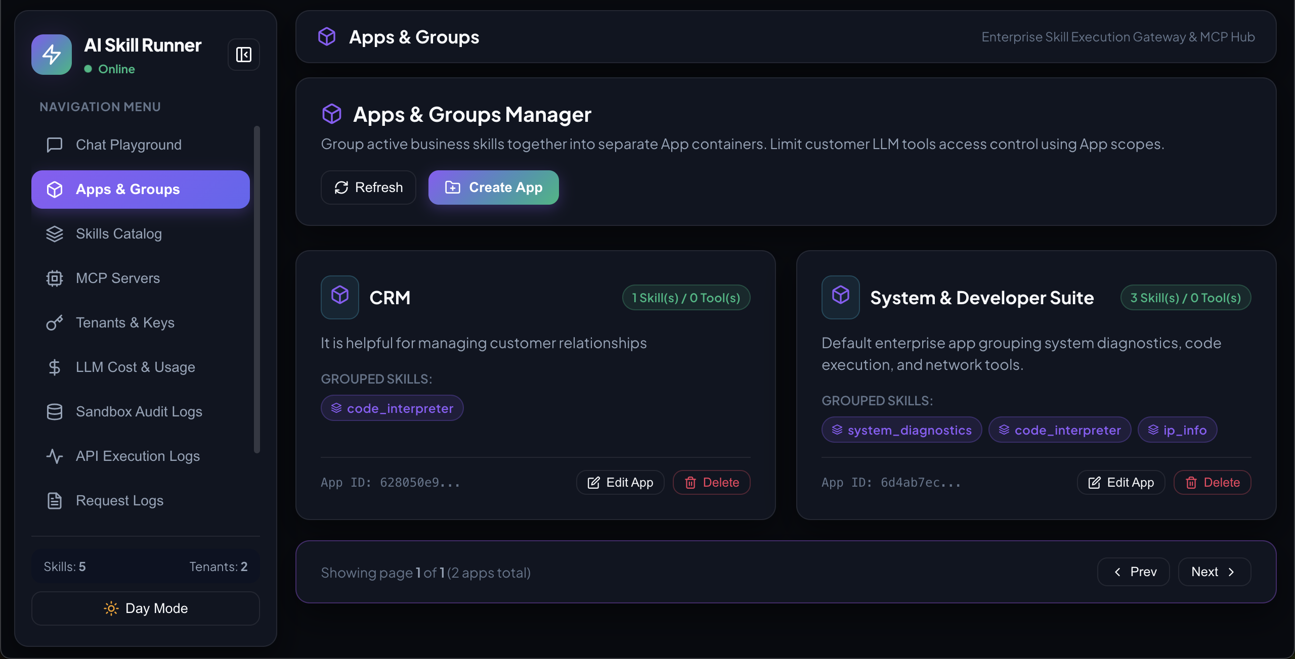
Task: Select the system_diagnostics skill chip
Action: click(x=902, y=430)
